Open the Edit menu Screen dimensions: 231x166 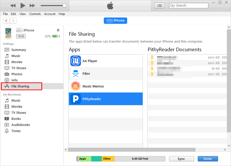point(13,14)
